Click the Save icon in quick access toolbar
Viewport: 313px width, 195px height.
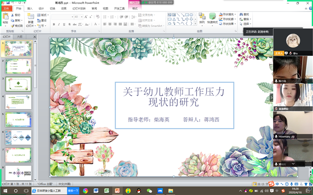8,2
